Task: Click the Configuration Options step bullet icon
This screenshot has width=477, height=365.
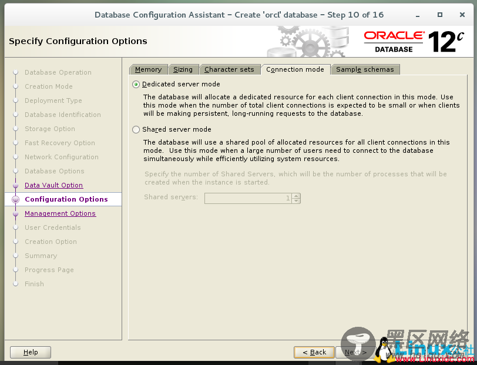Action: point(15,199)
